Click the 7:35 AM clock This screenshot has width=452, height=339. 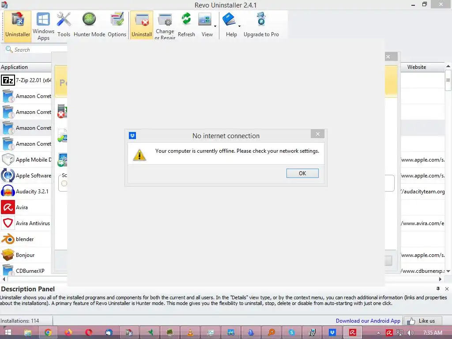pyautogui.click(x=433, y=333)
